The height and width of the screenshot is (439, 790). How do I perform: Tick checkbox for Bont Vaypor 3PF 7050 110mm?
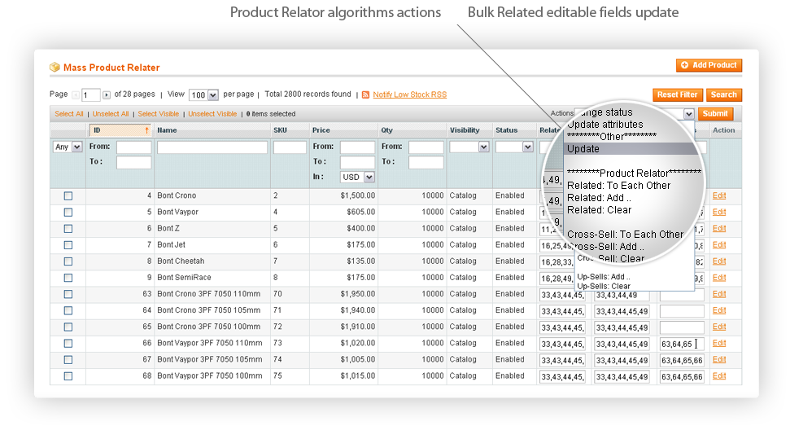[x=68, y=344]
